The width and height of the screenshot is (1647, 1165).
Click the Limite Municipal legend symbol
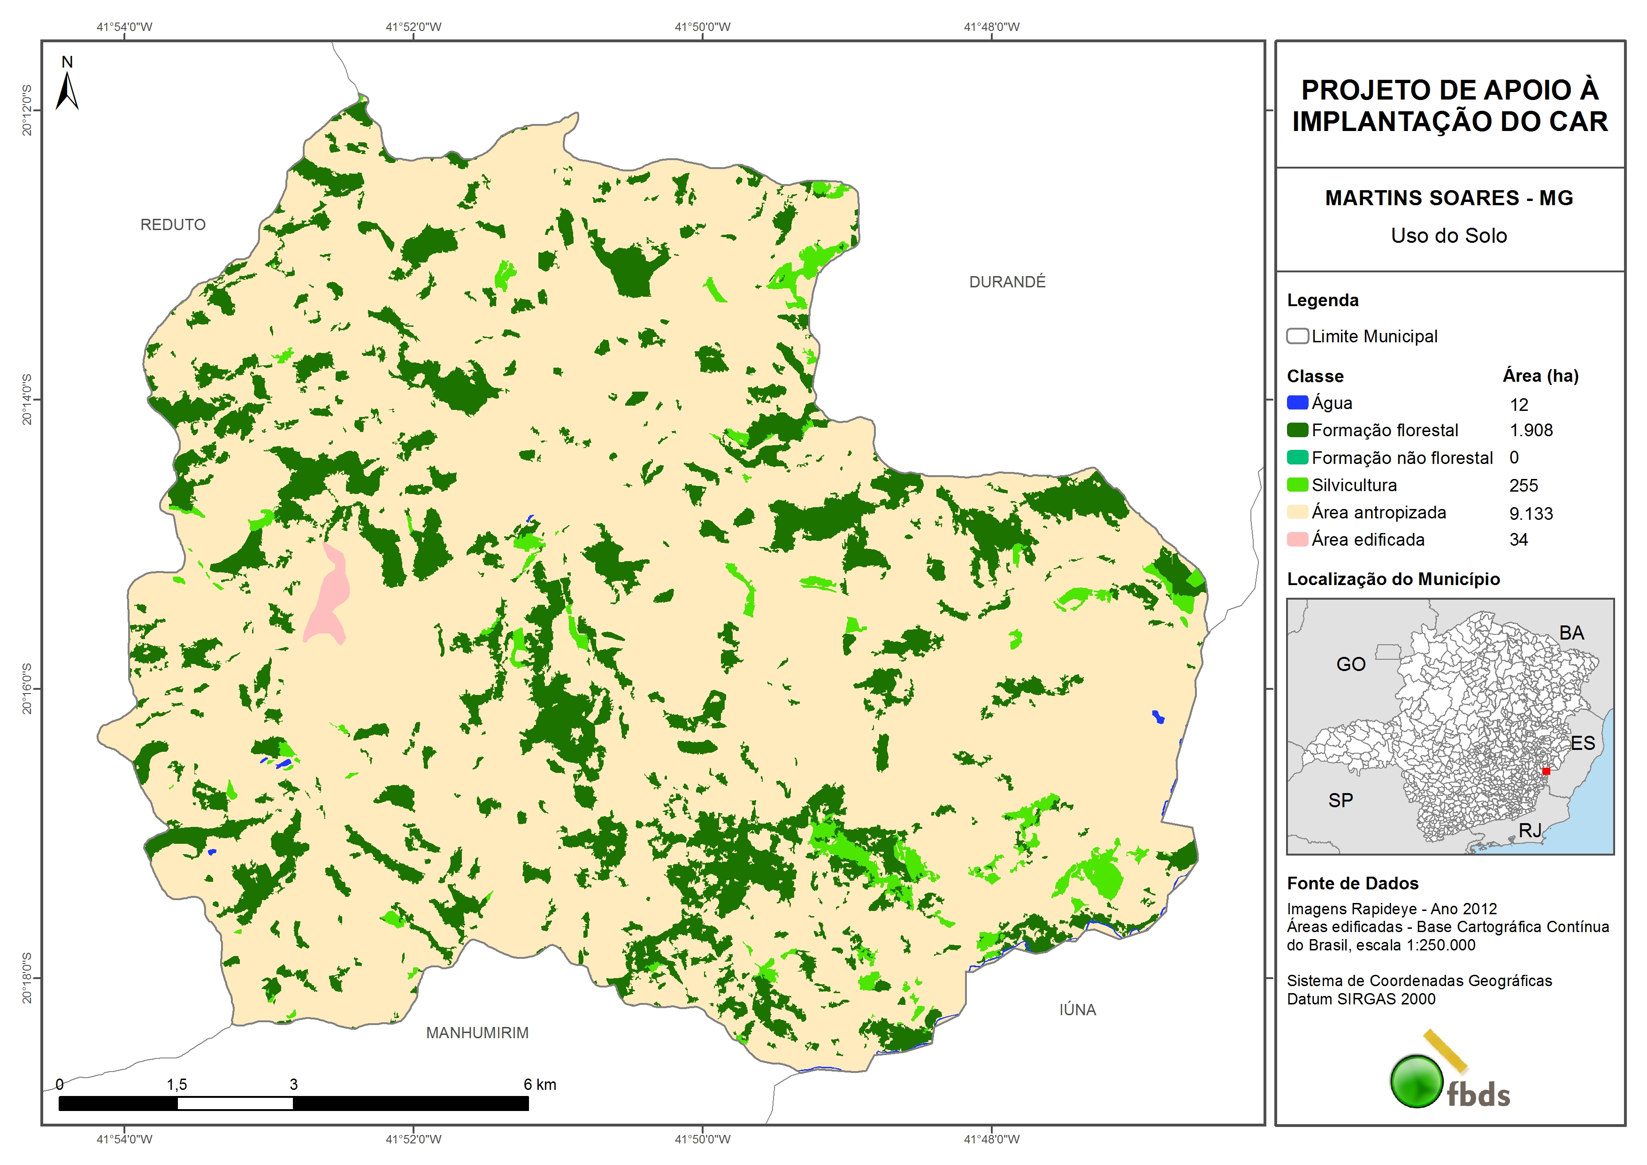1297,336
